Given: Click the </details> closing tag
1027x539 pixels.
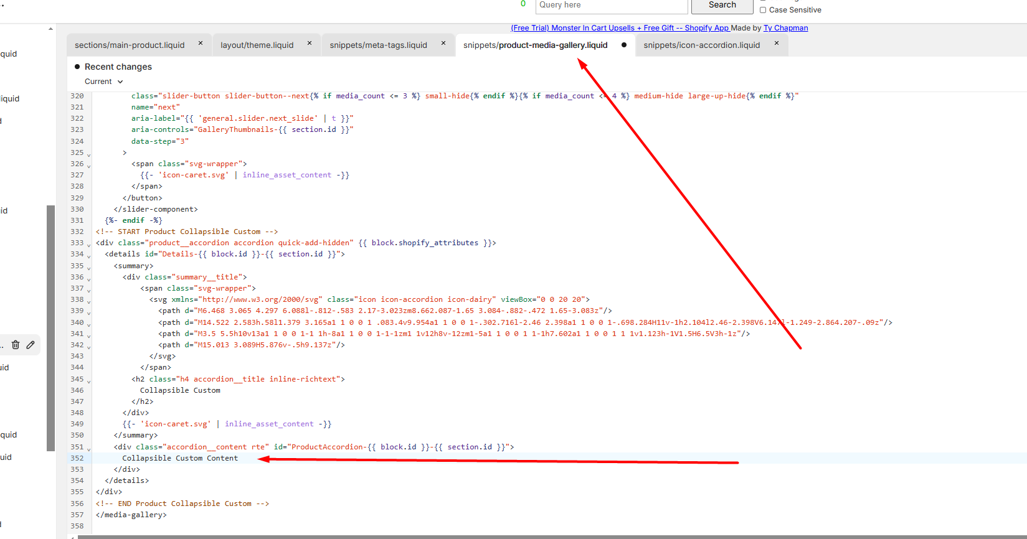Looking at the screenshot, I should 127,480.
